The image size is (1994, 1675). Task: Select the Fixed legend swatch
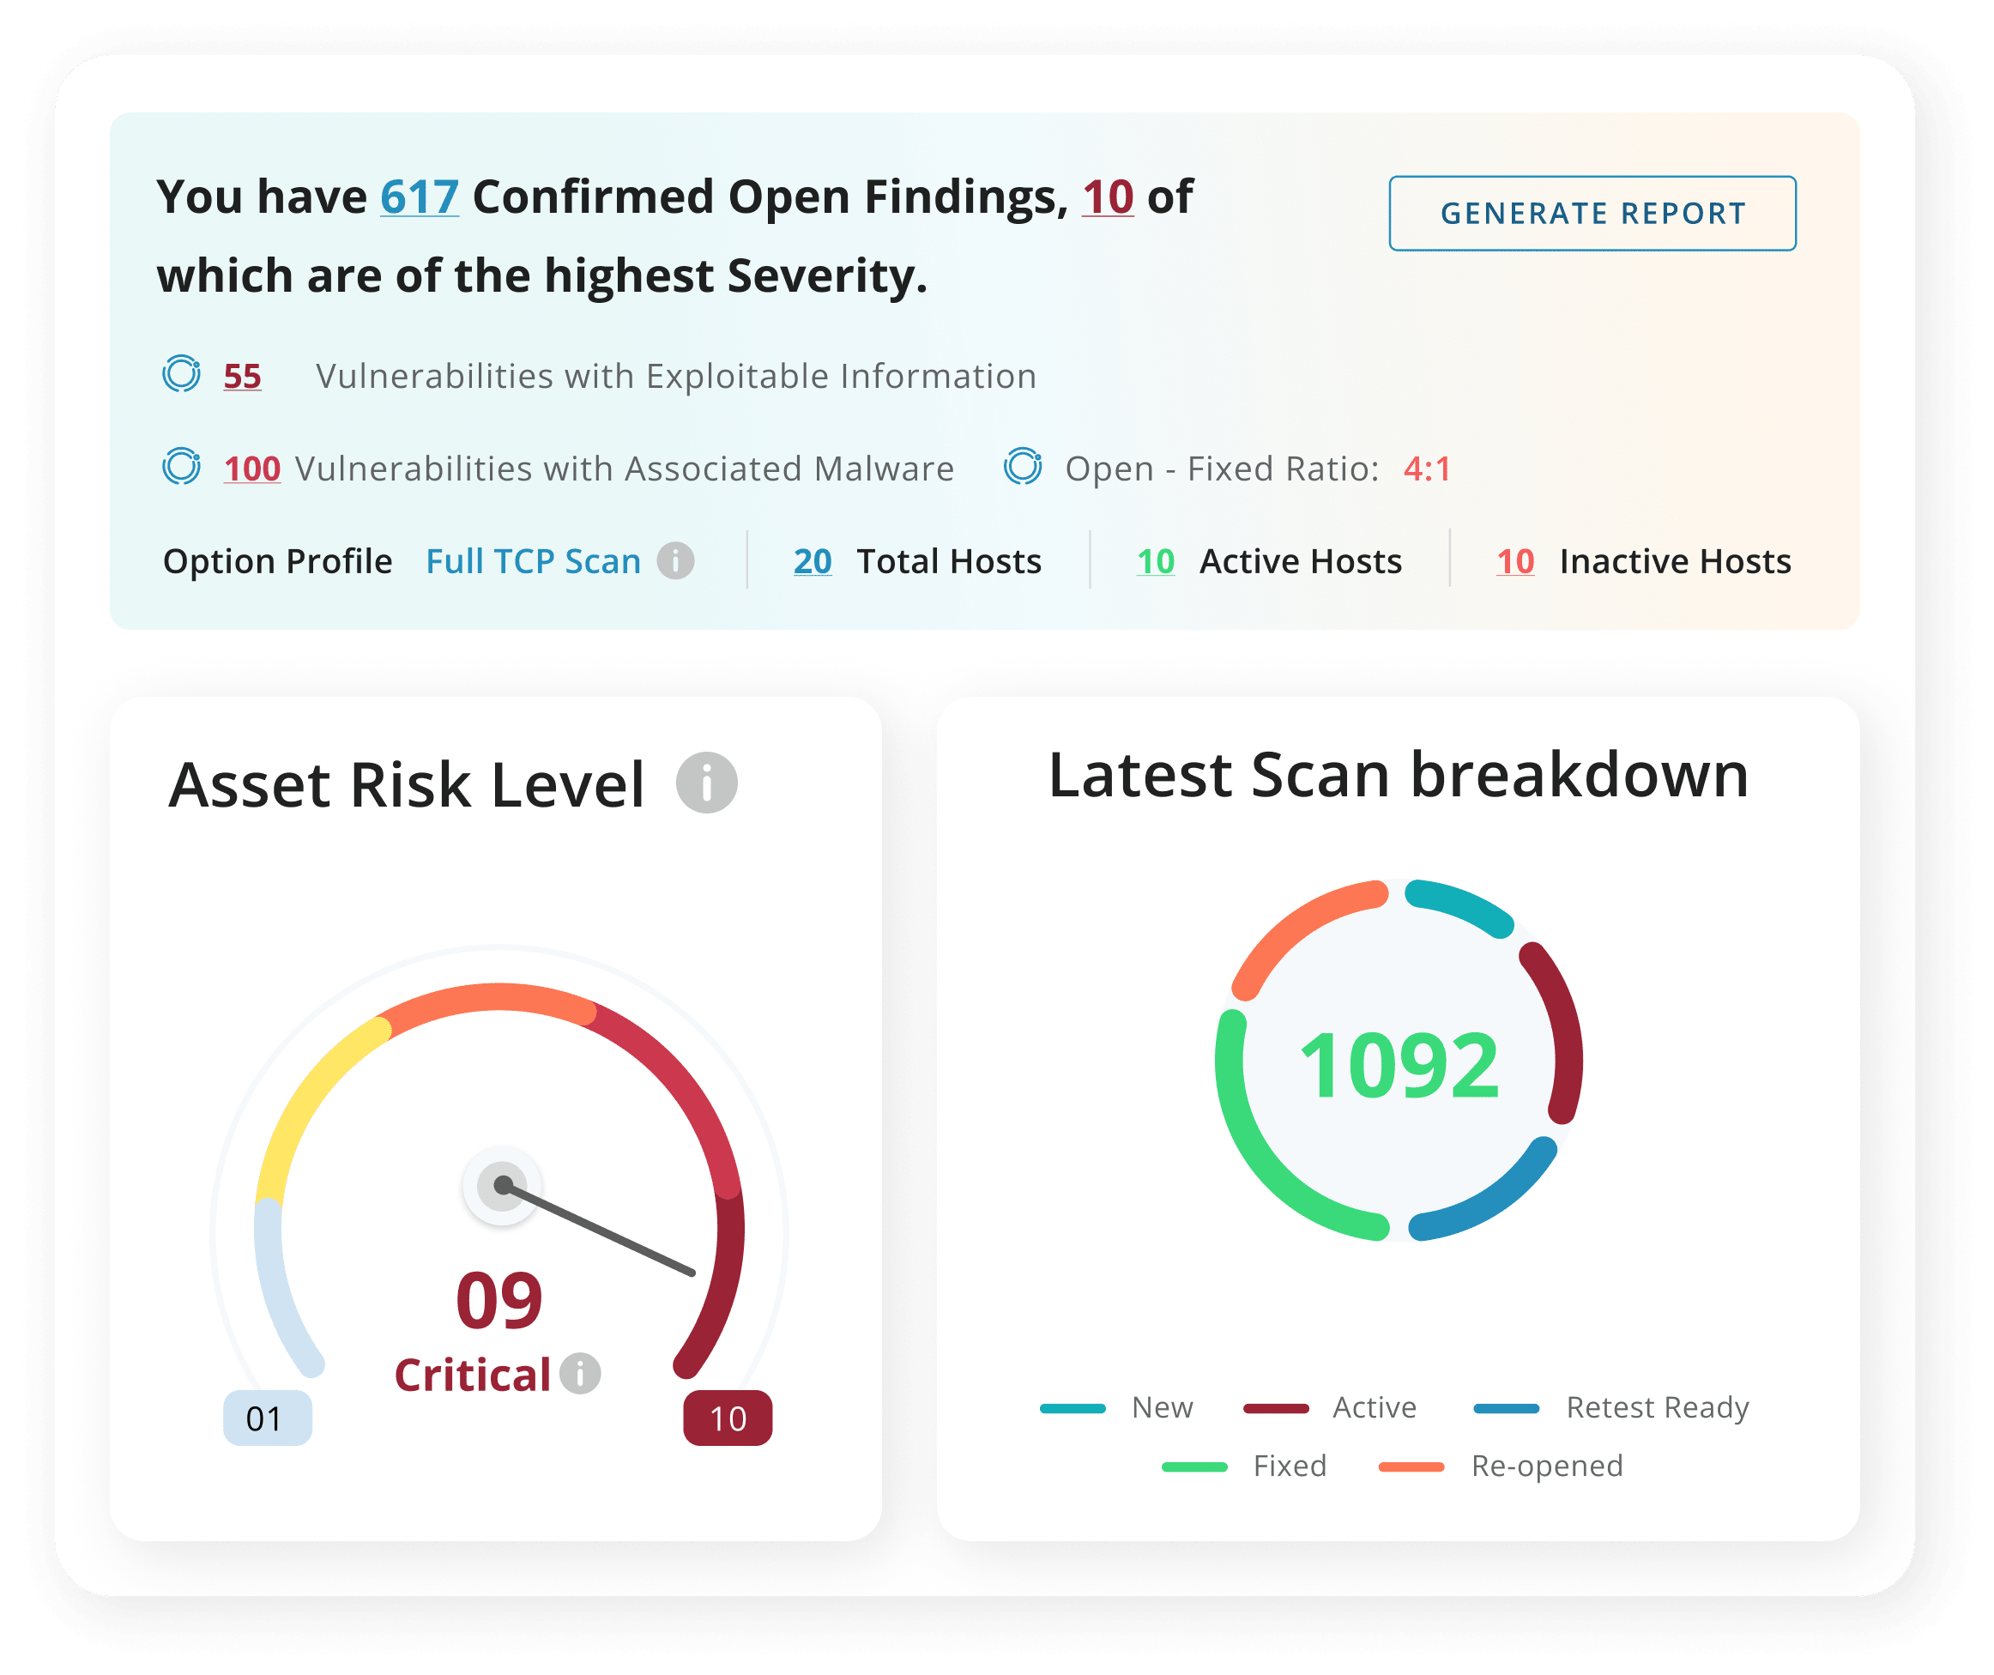tap(1194, 1468)
